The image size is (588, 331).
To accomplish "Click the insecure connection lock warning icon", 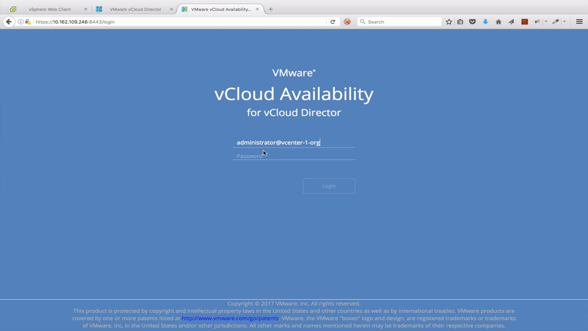I will pos(28,22).
